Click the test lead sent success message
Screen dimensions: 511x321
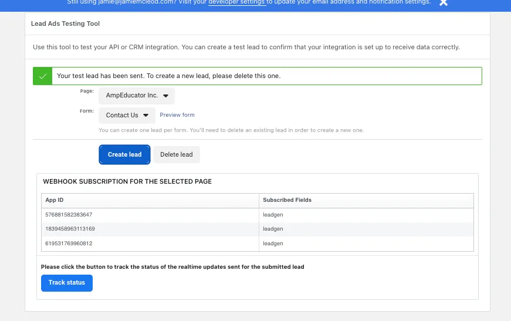pyautogui.click(x=168, y=76)
